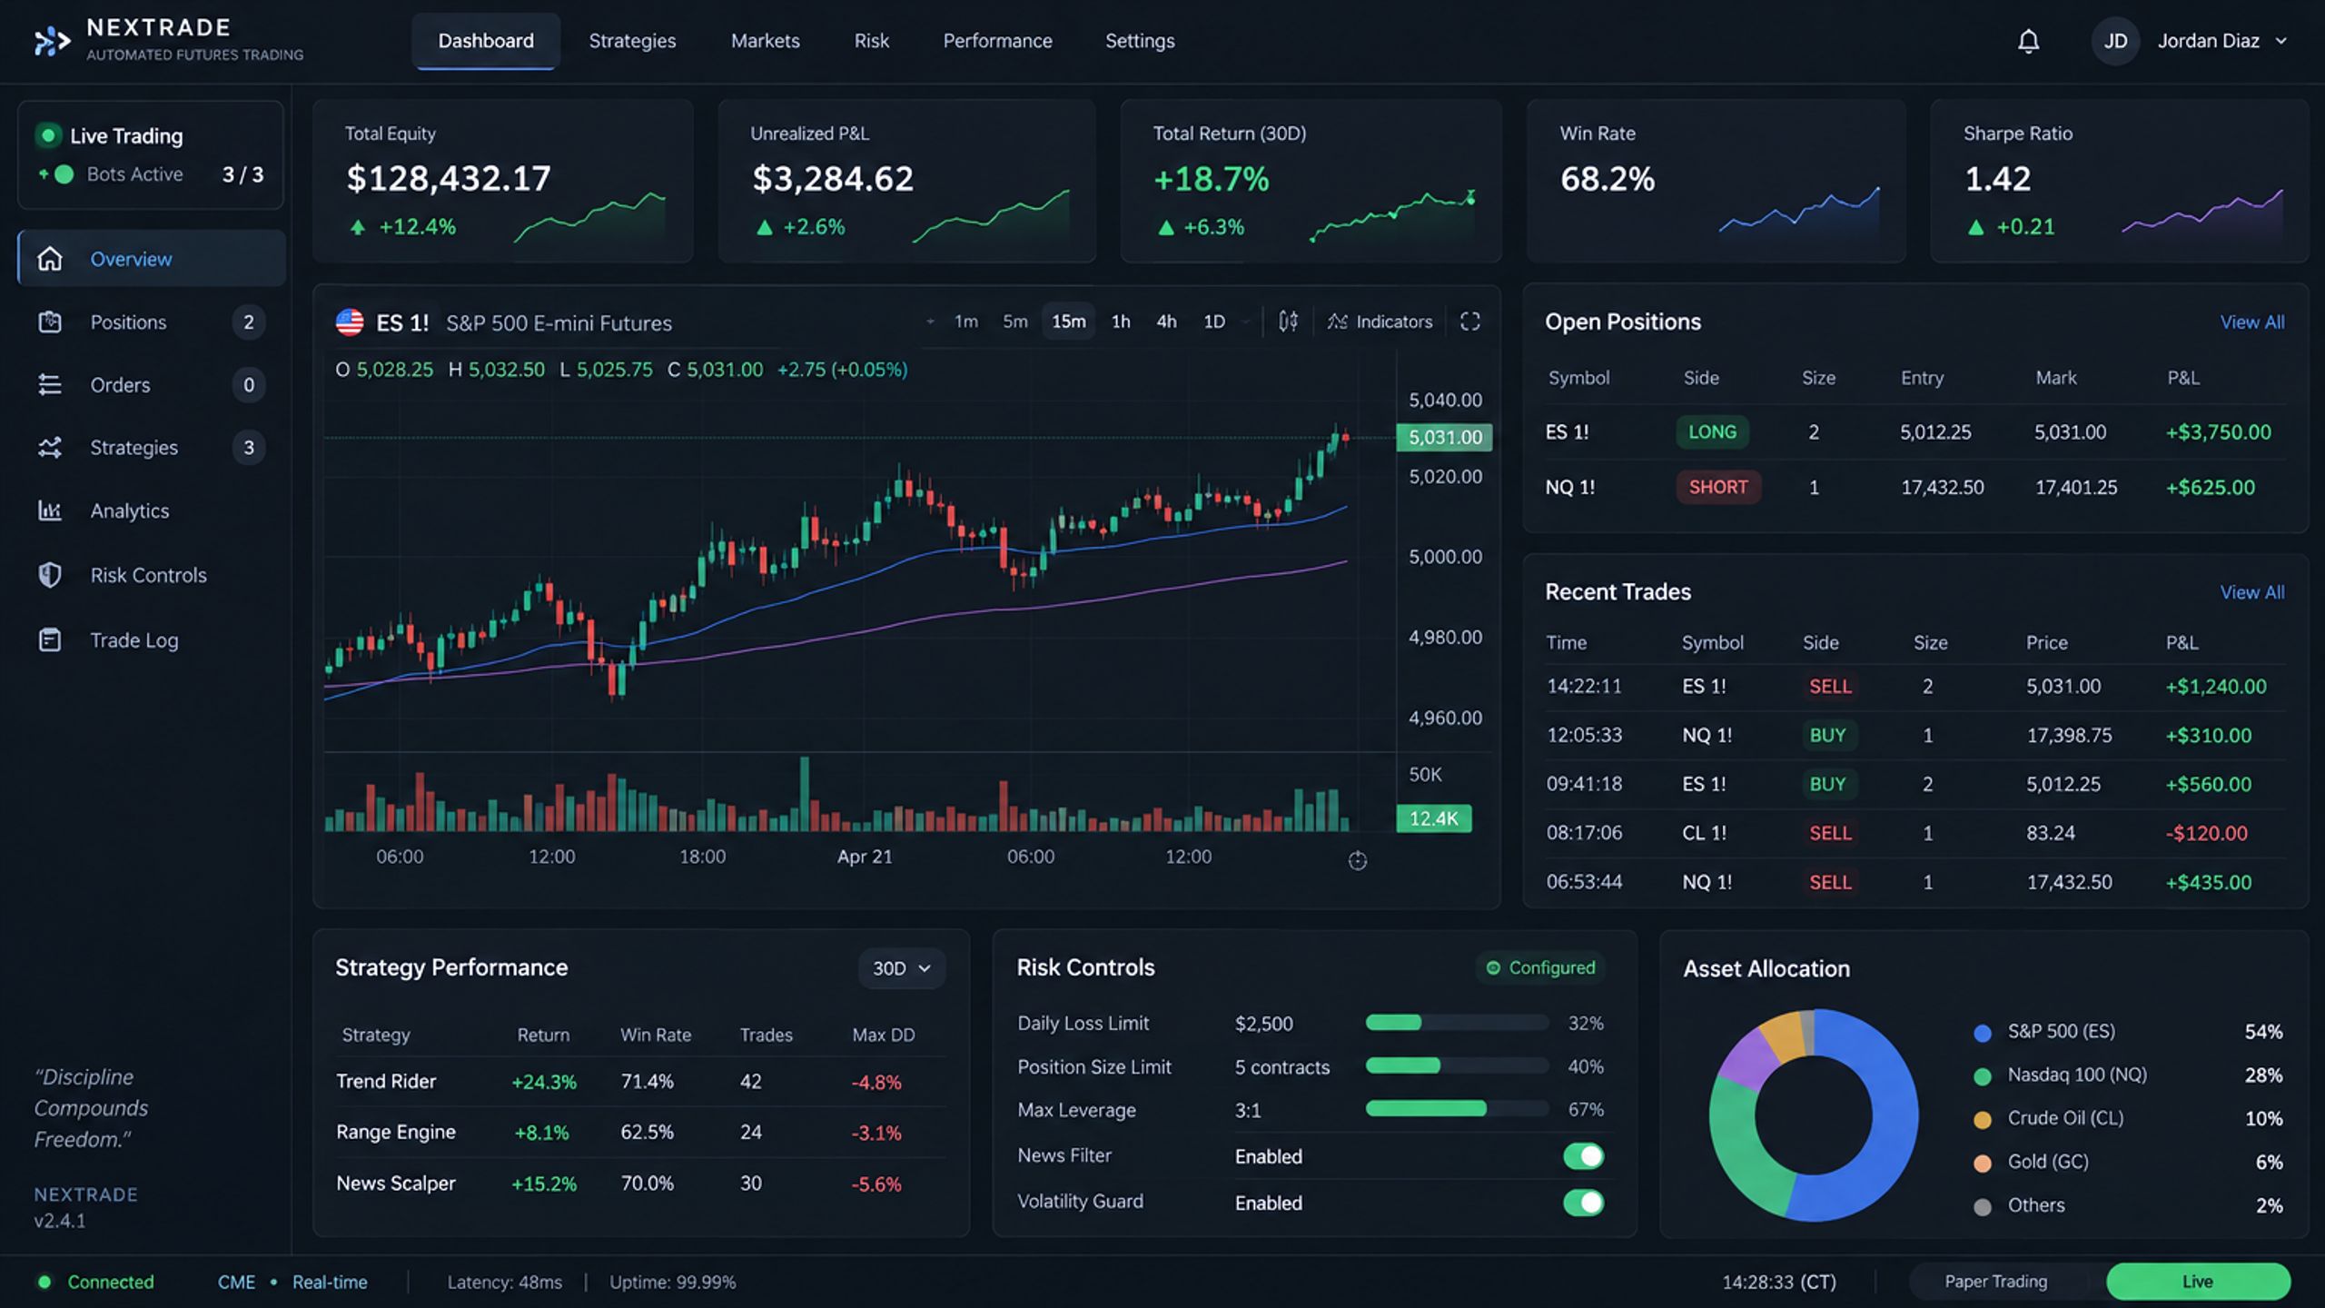Screen dimensions: 2325x1308
Task: Open the timeframe overflow arrow after 1D
Action: [1245, 322]
